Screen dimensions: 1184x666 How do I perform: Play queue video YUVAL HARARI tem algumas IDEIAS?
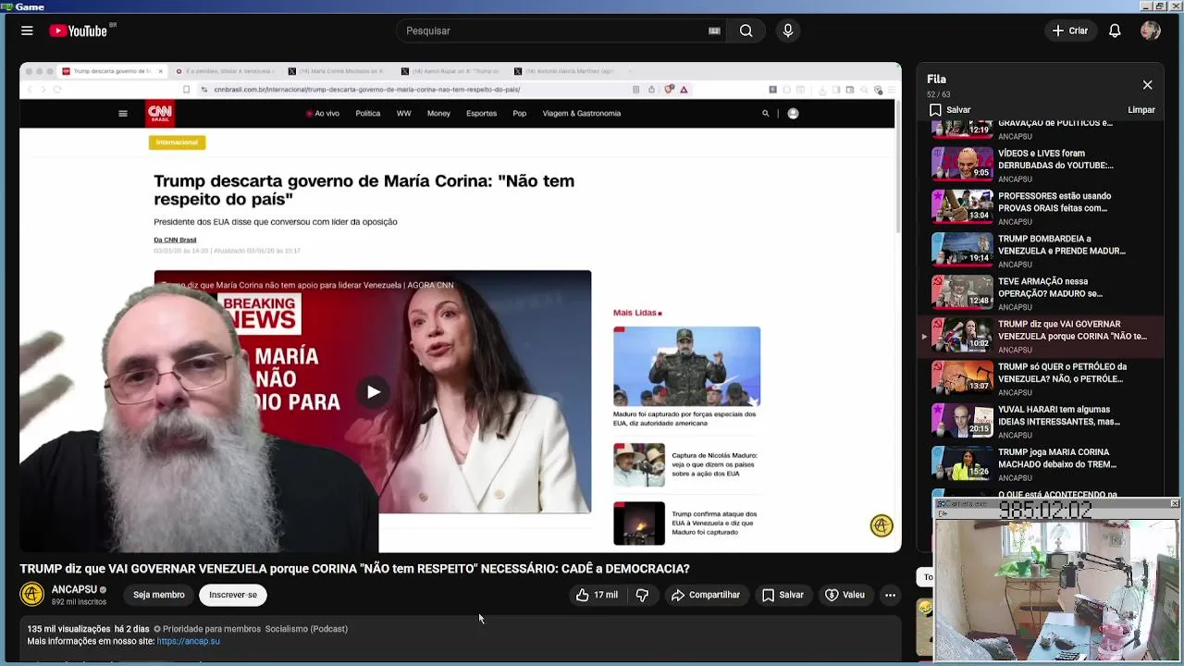(x=1042, y=420)
